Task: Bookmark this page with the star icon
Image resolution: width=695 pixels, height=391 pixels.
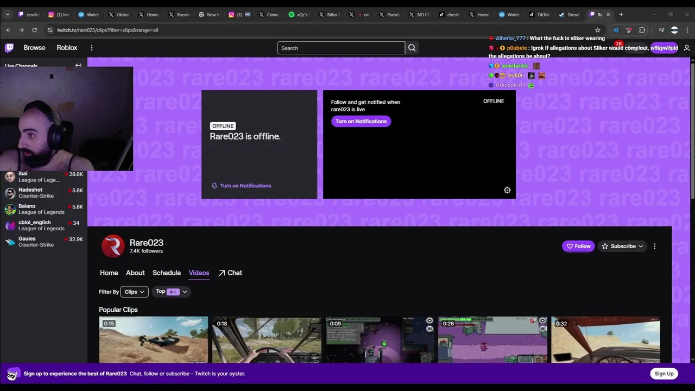Action: pyautogui.click(x=598, y=30)
